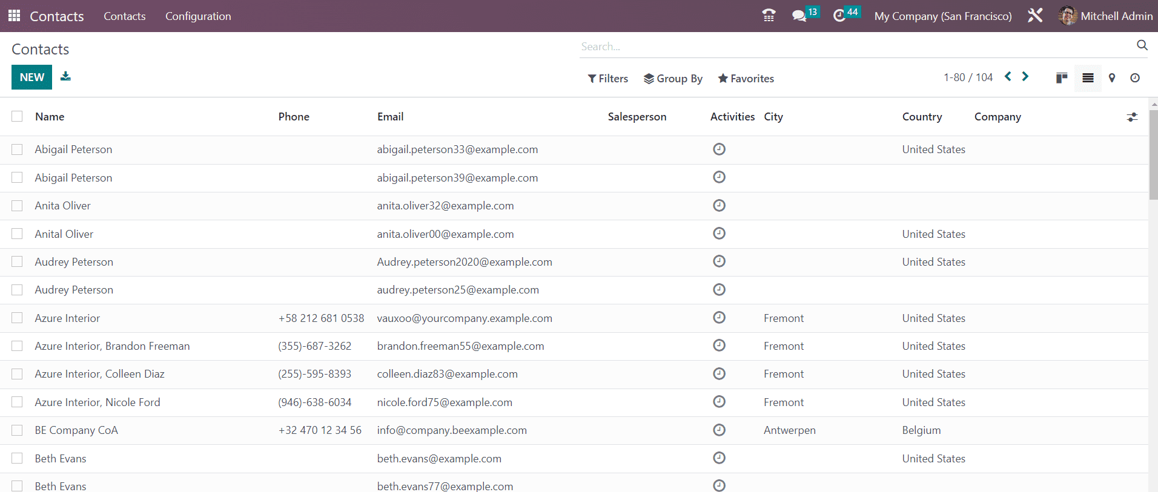This screenshot has width=1158, height=492.
Task: Open the conversations messages icon
Action: [799, 16]
